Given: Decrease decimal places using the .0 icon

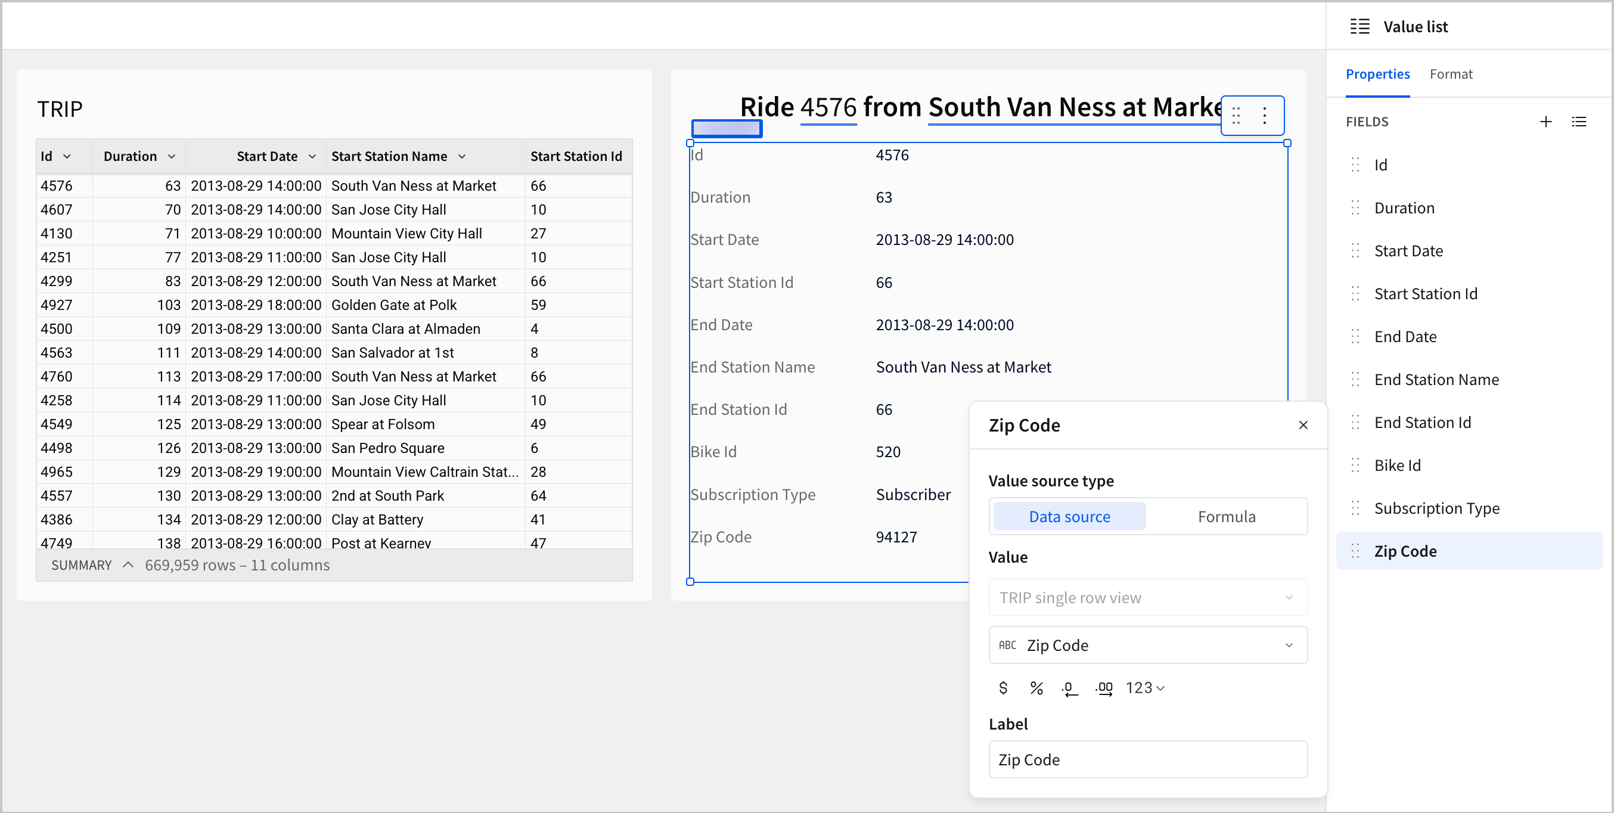Looking at the screenshot, I should point(1070,687).
